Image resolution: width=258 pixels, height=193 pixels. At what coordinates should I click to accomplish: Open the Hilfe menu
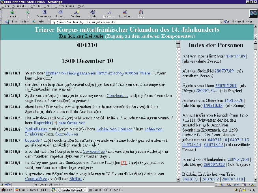pos(80,6)
